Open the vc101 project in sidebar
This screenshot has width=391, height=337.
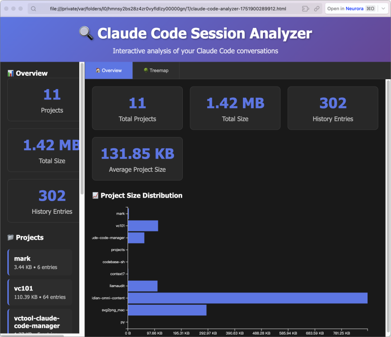pos(40,292)
